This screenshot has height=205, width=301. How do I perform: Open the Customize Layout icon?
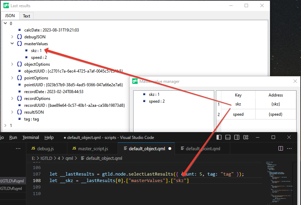pyautogui.click(x=246, y=137)
